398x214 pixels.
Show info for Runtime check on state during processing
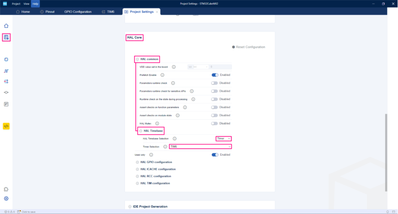193,99
